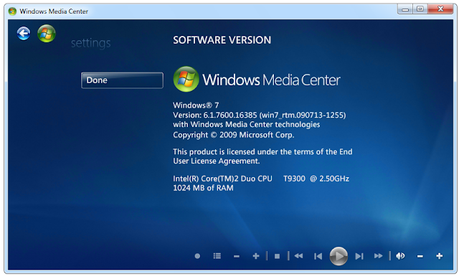The width and height of the screenshot is (459, 279).
Task: Click channel up plus button
Action: (256, 256)
